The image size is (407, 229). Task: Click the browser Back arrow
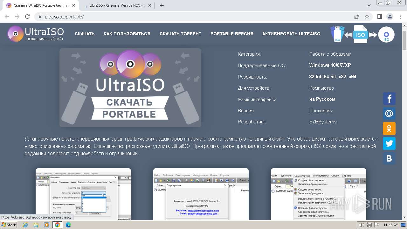[7, 17]
